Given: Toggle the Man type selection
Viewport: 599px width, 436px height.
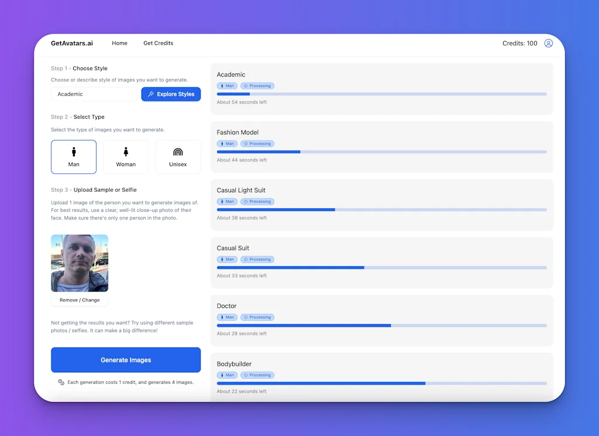Looking at the screenshot, I should coord(74,157).
